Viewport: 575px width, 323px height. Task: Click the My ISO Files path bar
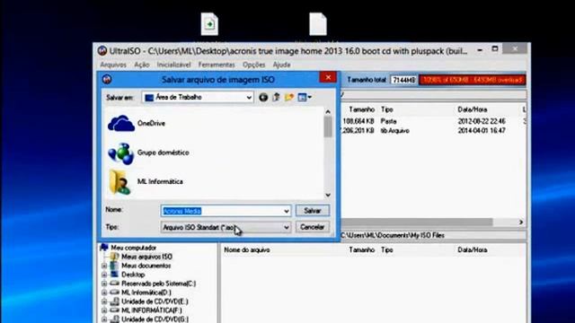click(x=434, y=235)
